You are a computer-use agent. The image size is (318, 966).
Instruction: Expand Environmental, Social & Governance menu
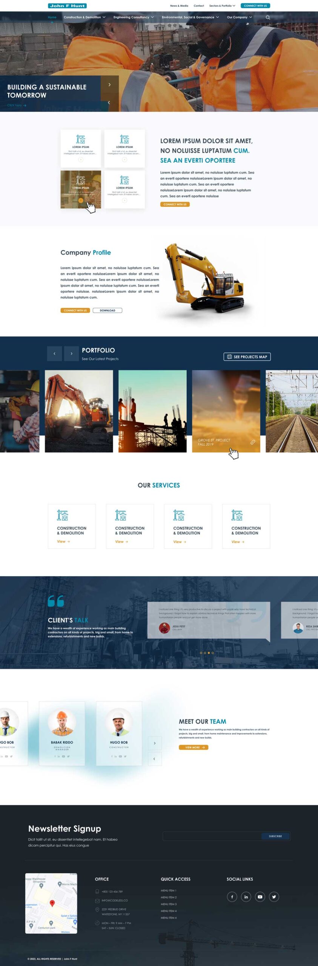coord(190,17)
